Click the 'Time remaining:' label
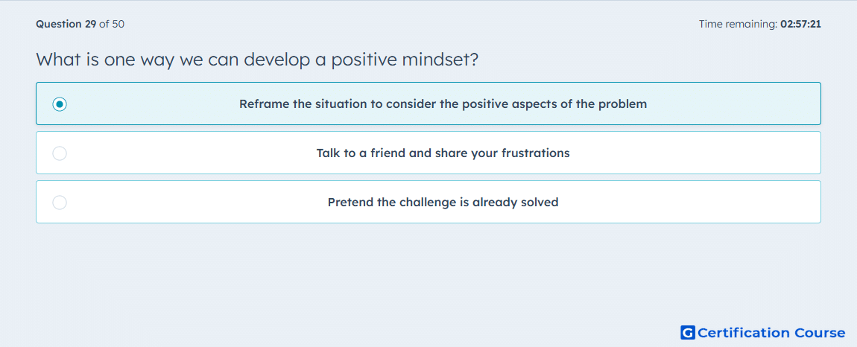Screen dimensions: 857x347 tap(739, 24)
